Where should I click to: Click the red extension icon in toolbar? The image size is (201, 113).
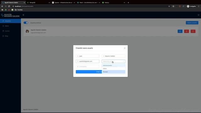click(180, 6)
